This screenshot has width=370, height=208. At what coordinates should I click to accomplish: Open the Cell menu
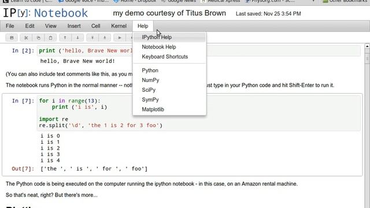tap(95, 26)
